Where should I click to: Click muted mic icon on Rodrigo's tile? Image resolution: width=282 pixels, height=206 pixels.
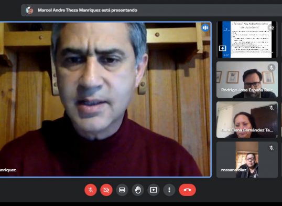[272, 68]
